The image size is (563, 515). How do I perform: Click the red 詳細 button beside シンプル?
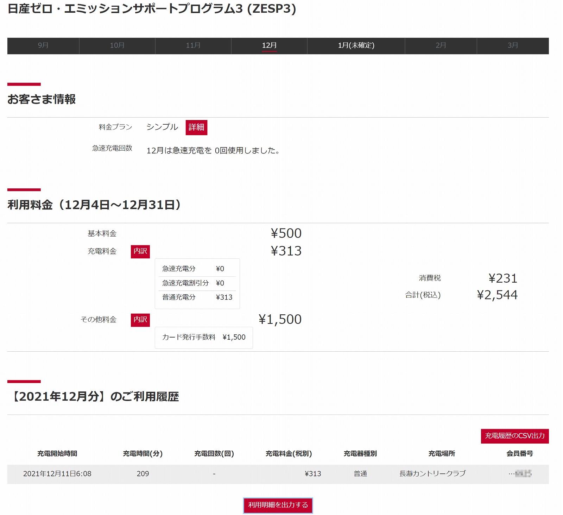(x=196, y=127)
